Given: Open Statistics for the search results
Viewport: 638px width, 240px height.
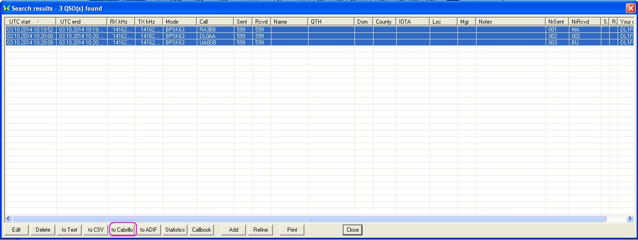Looking at the screenshot, I should coord(175,230).
